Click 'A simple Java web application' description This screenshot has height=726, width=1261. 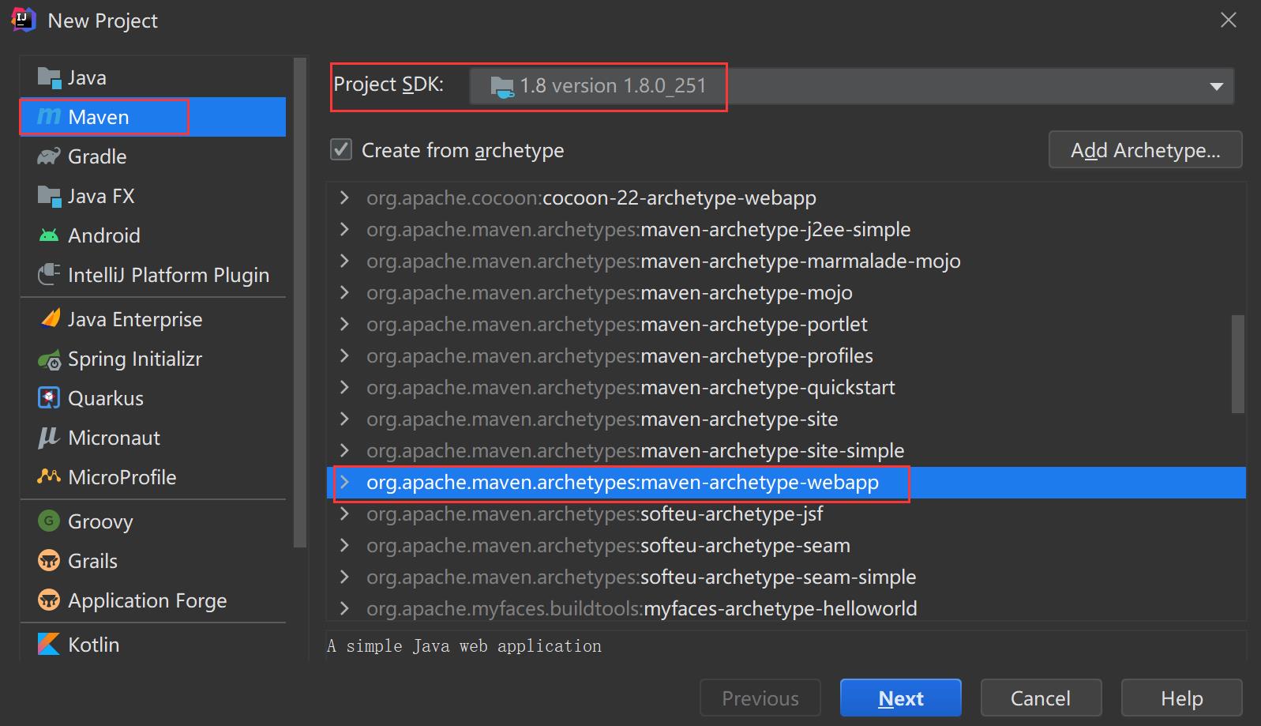click(x=464, y=646)
